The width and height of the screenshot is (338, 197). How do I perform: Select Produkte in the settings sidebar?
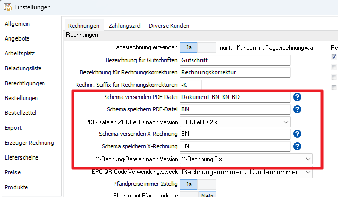point(16,187)
